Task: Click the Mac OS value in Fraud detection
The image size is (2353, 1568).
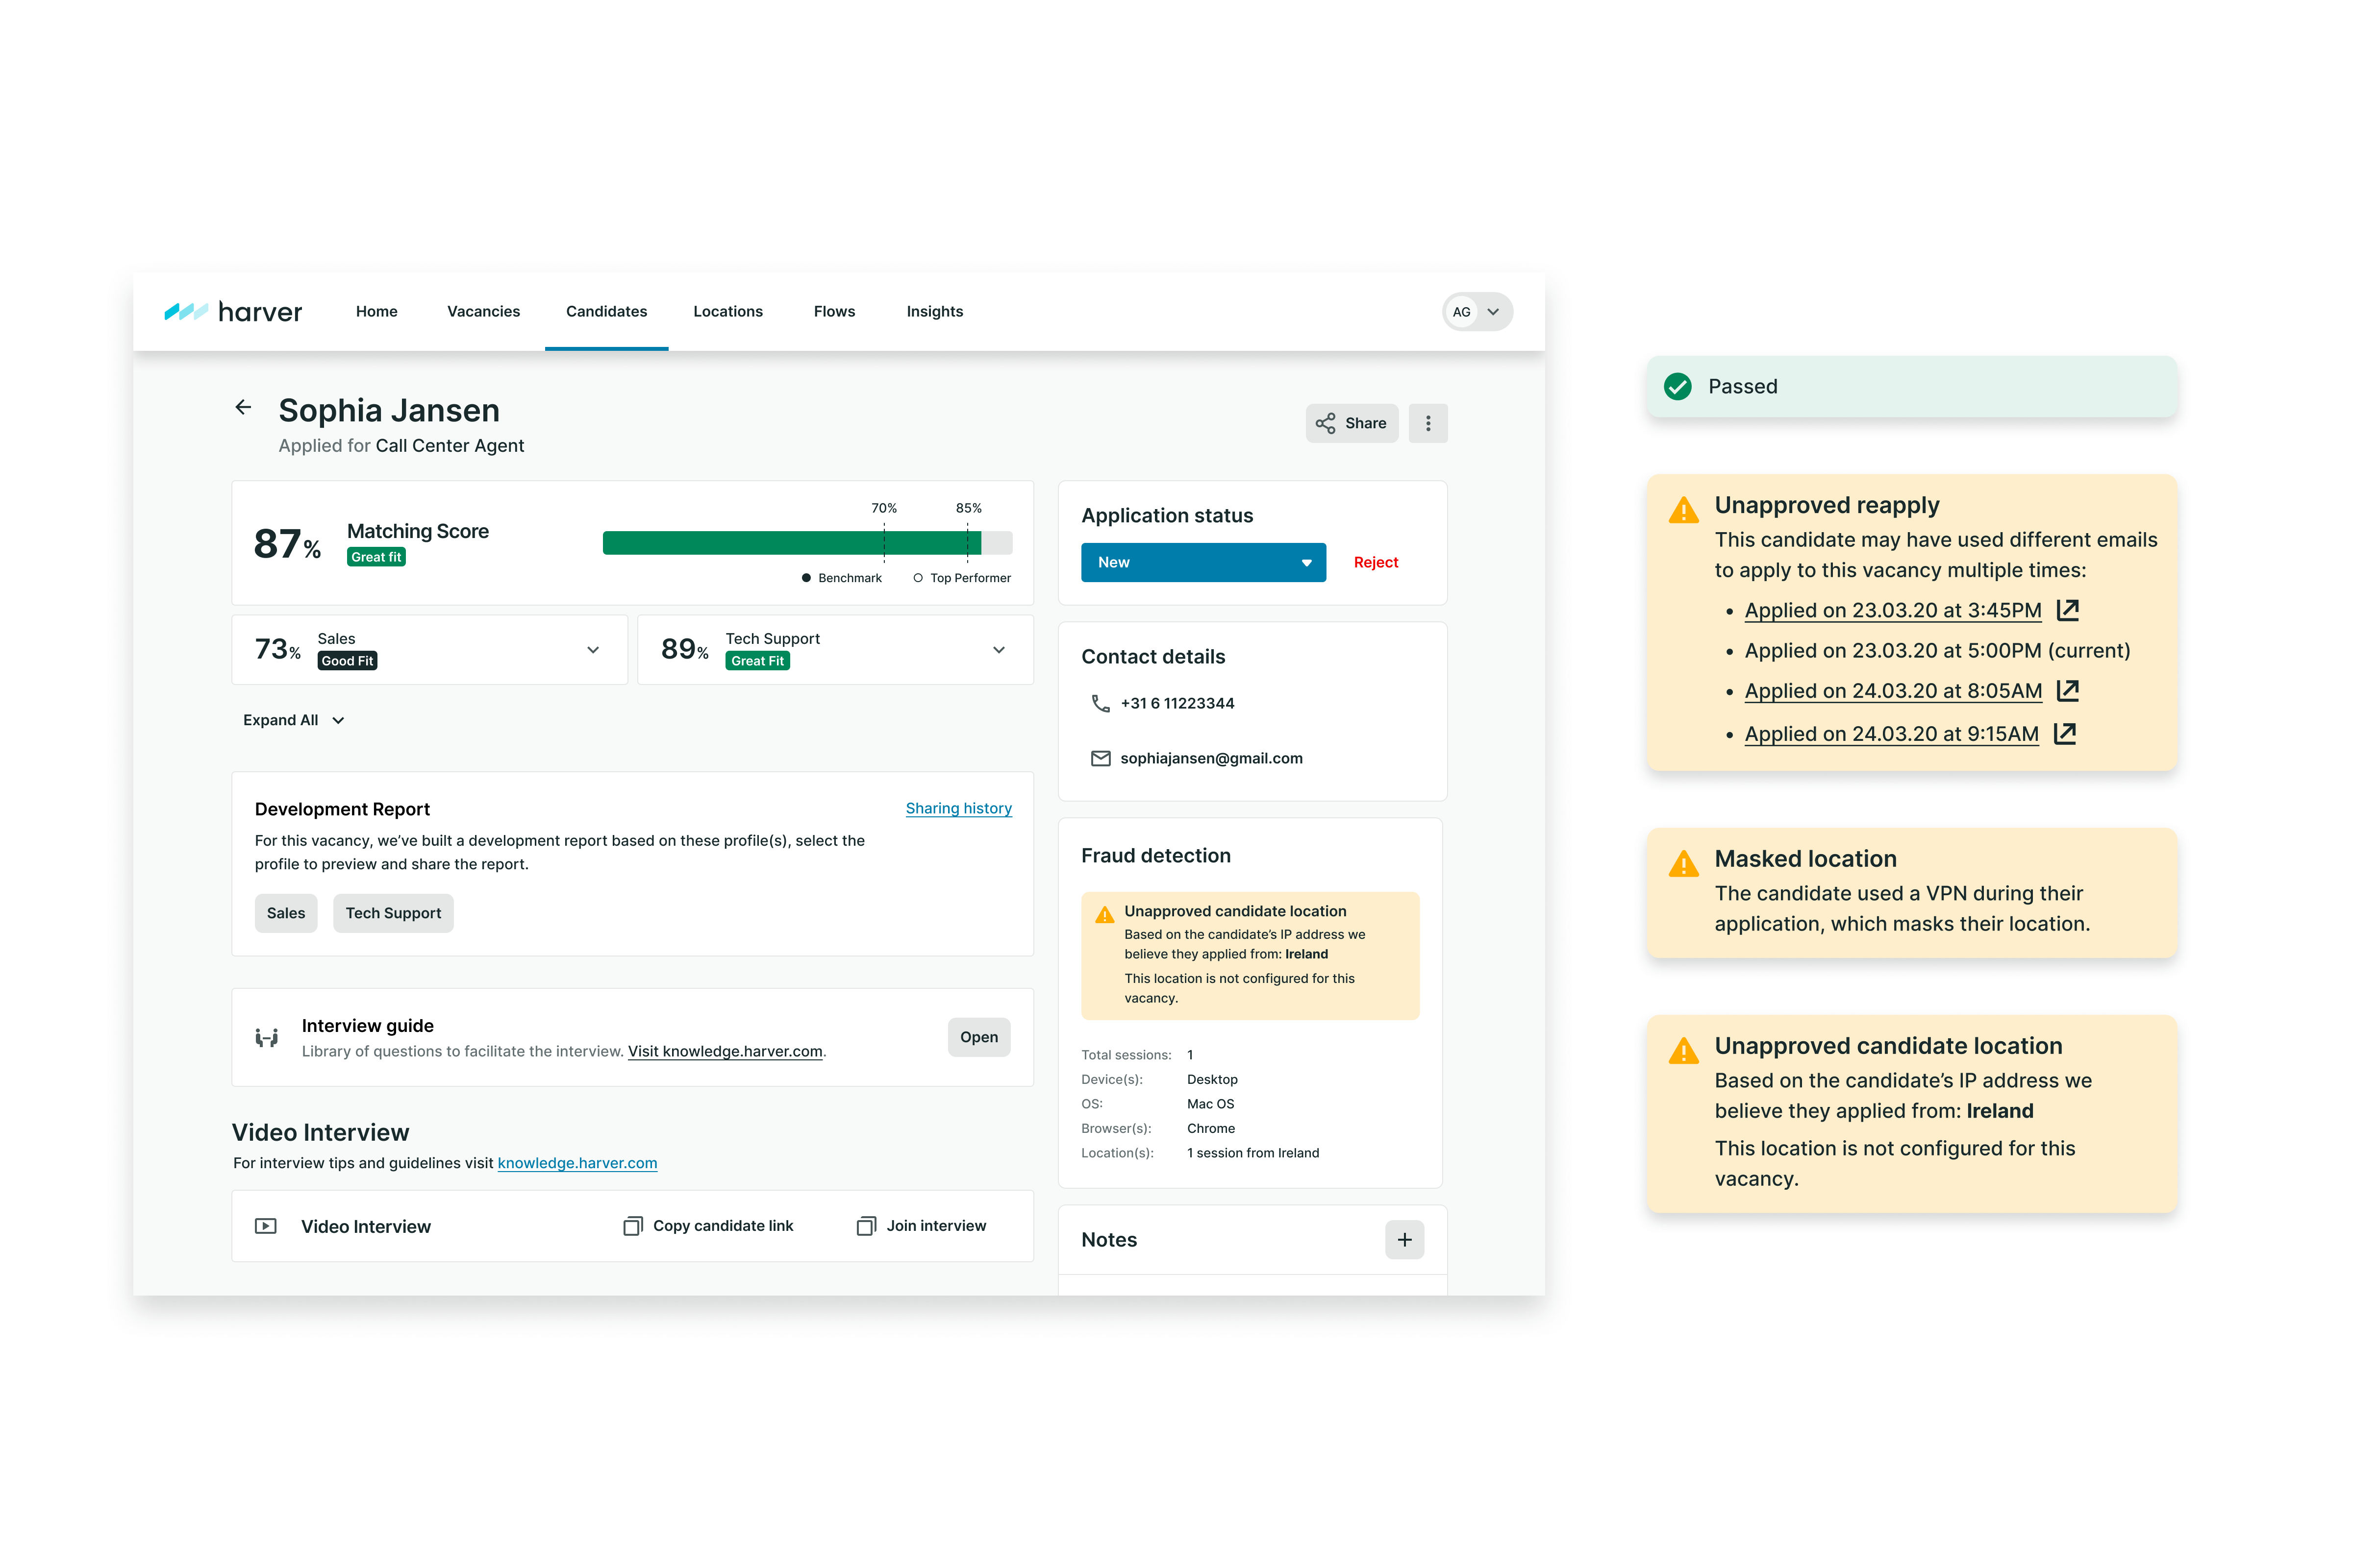Action: pos(1210,1104)
